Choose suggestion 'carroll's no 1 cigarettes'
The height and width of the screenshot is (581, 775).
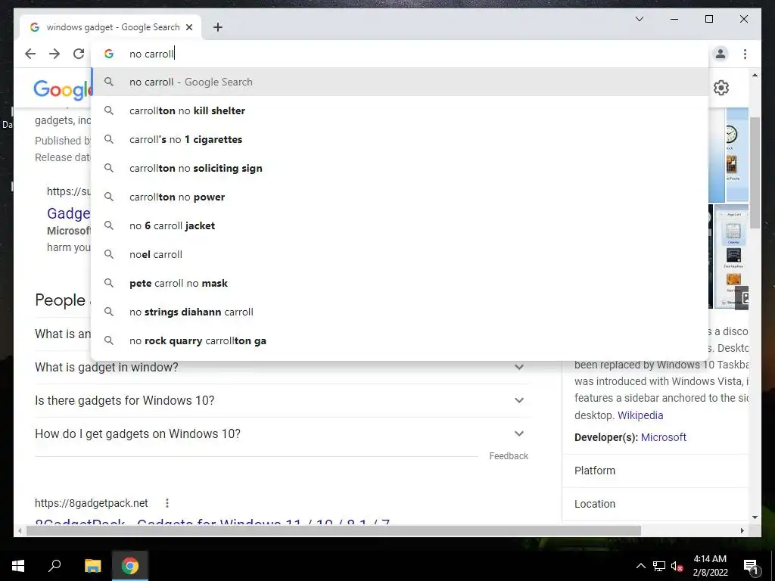click(400, 139)
